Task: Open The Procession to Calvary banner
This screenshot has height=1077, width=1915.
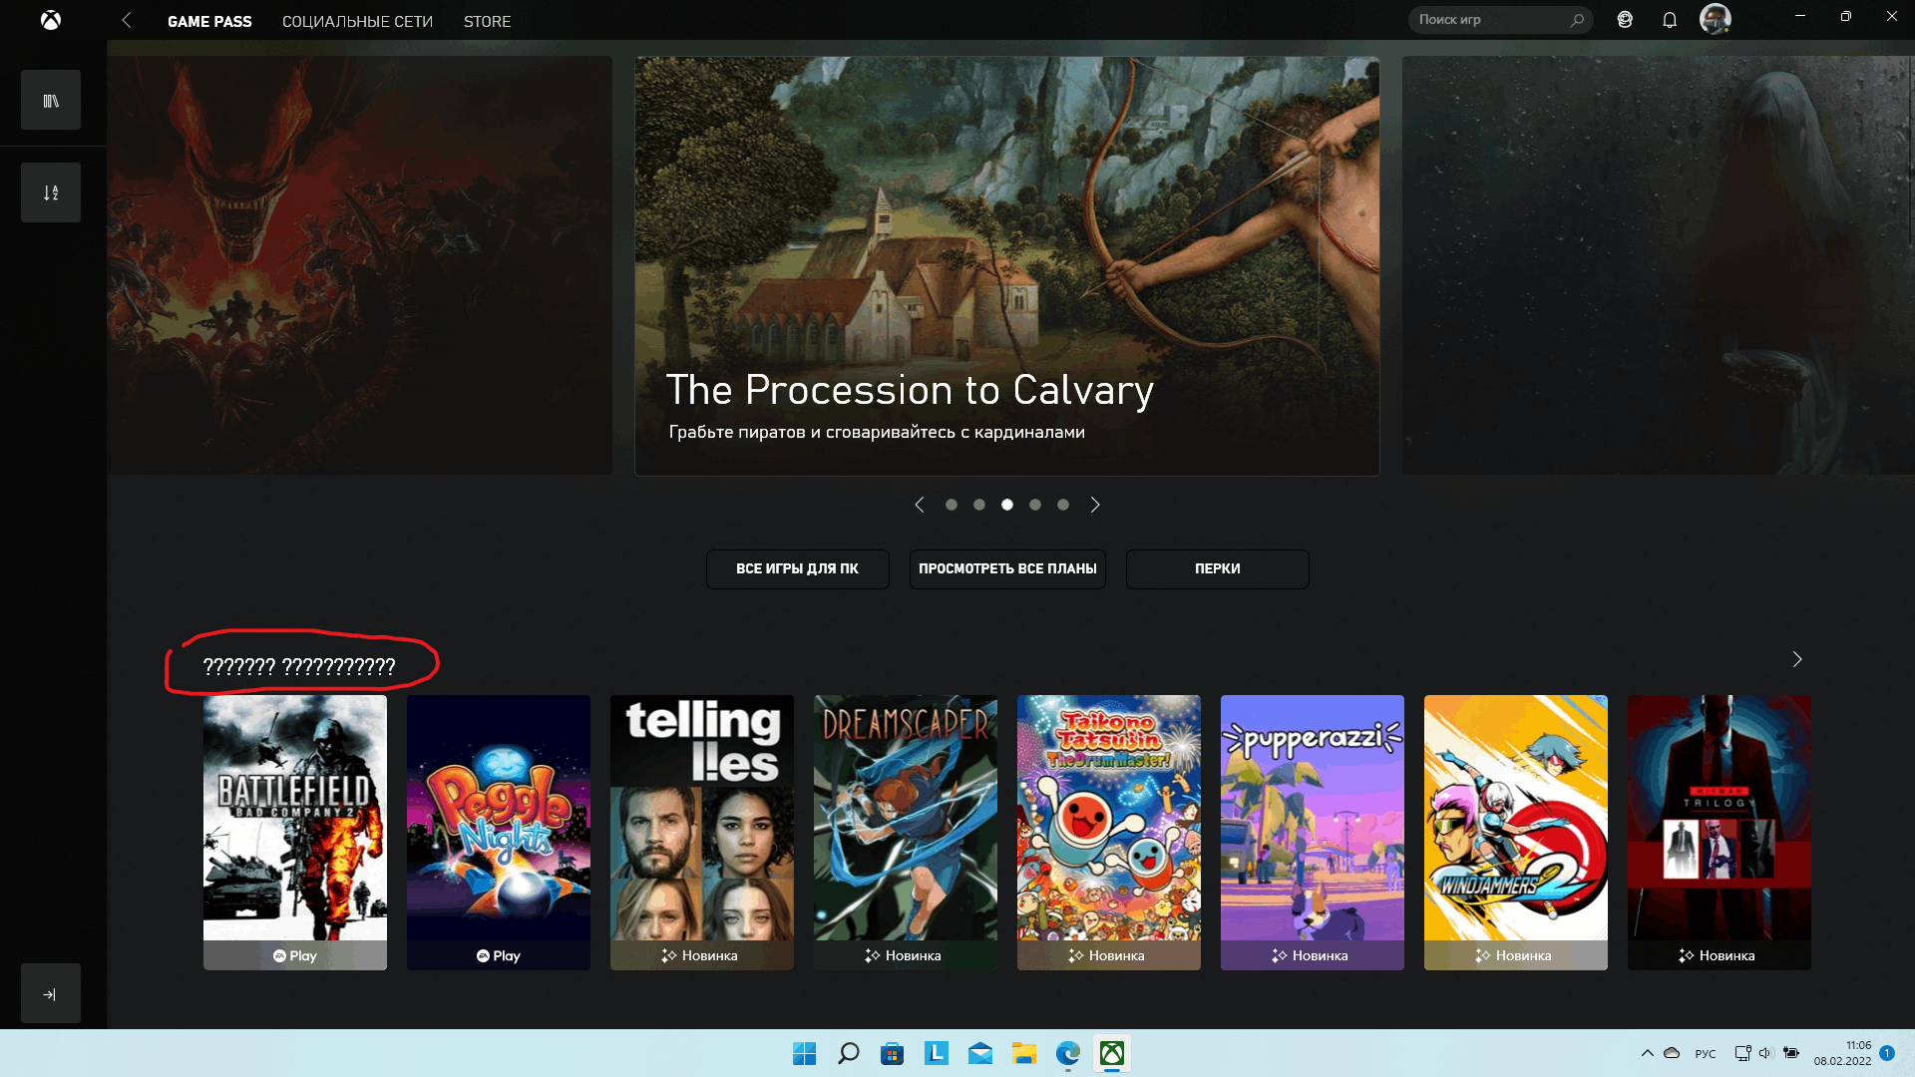Action: 1007,265
